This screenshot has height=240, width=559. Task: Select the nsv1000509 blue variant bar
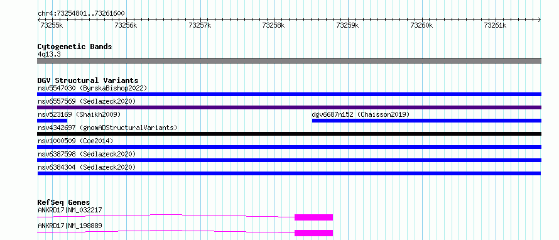[x=289, y=147]
